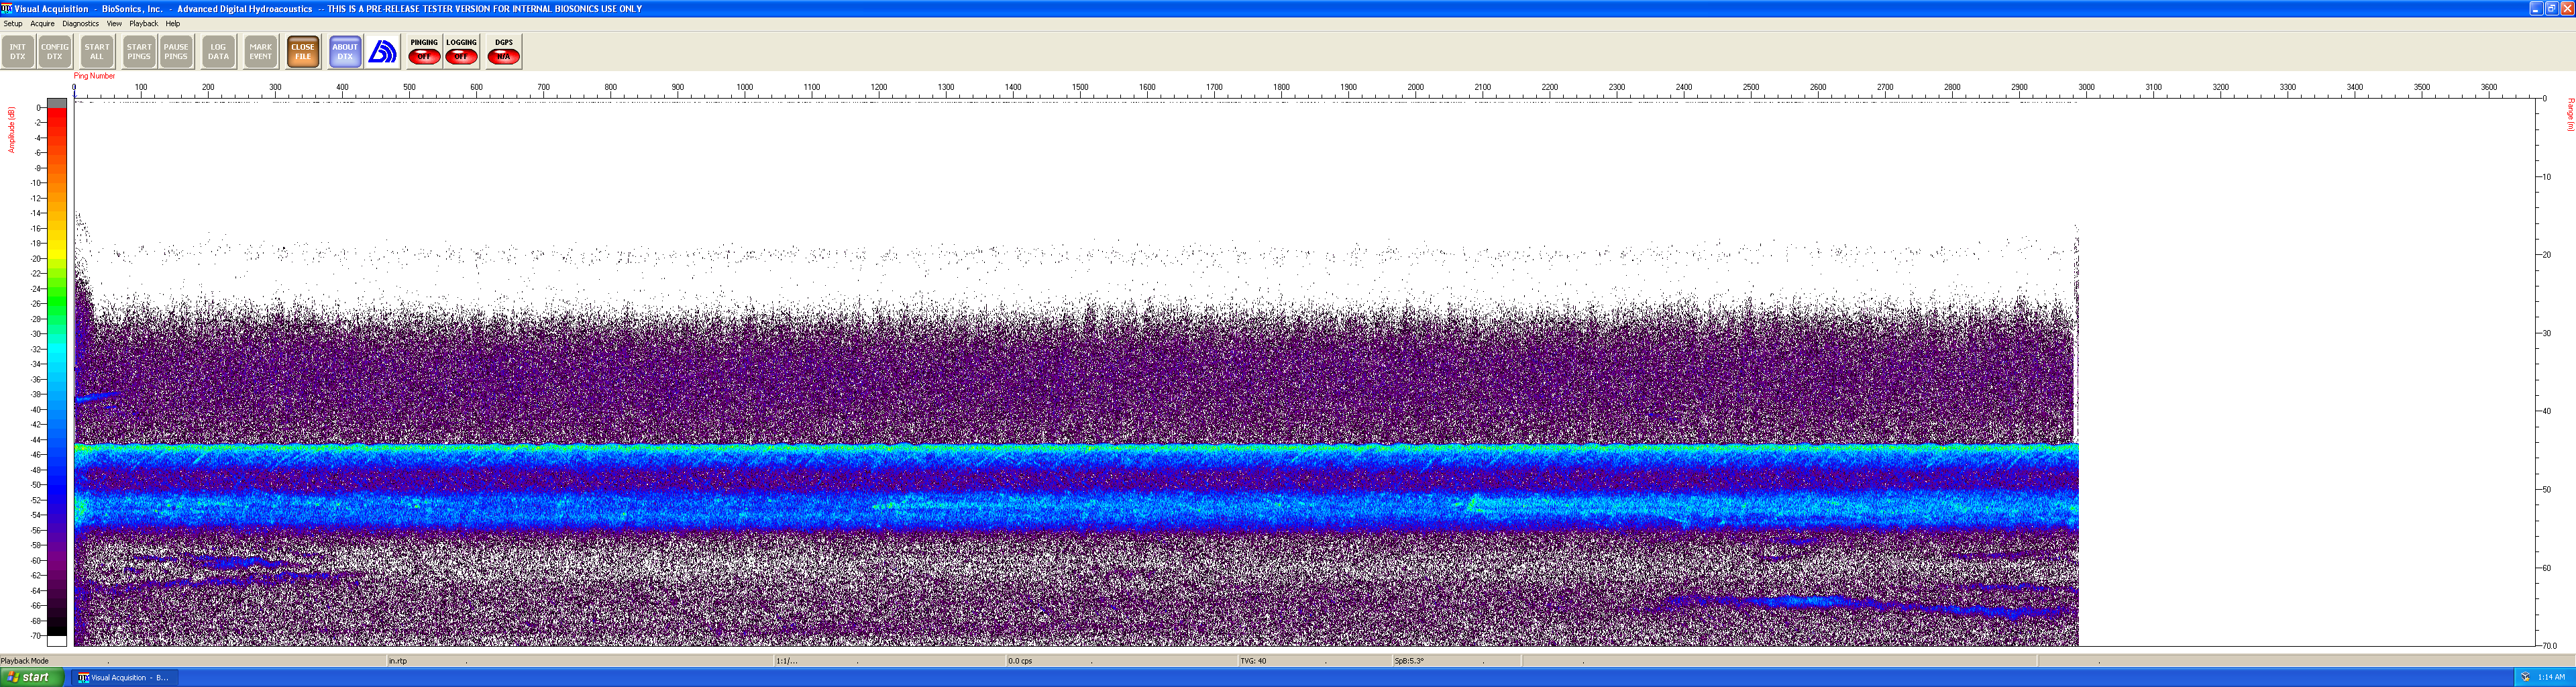Open the Setup menu

pos(13,23)
